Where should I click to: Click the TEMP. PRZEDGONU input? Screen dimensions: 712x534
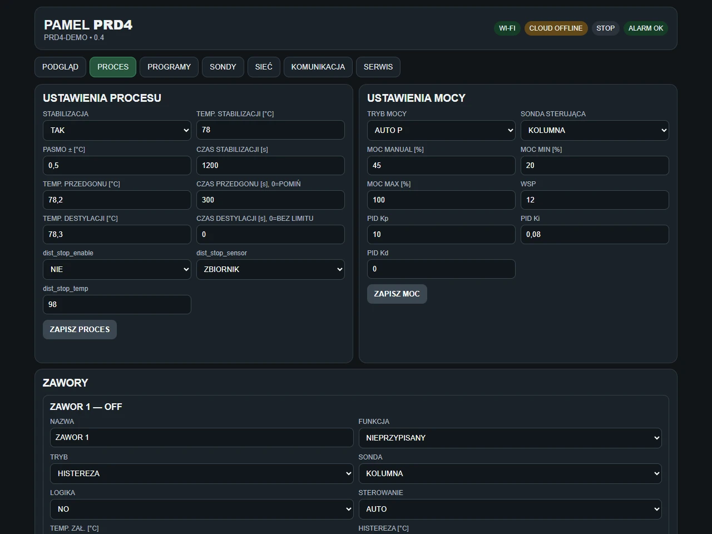pyautogui.click(x=117, y=200)
